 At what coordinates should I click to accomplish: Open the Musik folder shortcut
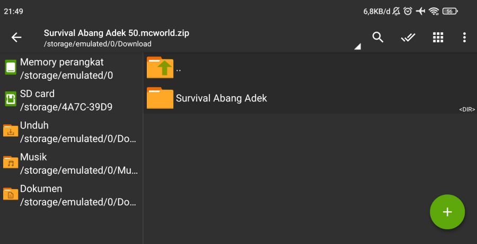click(x=71, y=164)
